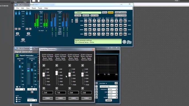Open CH1 Amp block

point(116,21)
